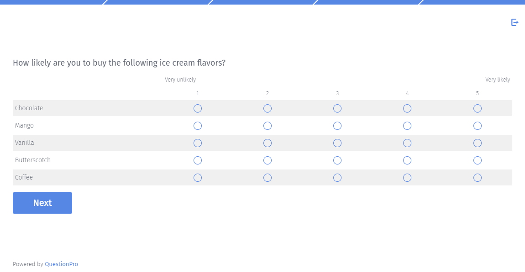The width and height of the screenshot is (525, 272).
Task: Select rating 4 for Mango
Action: tap(407, 126)
